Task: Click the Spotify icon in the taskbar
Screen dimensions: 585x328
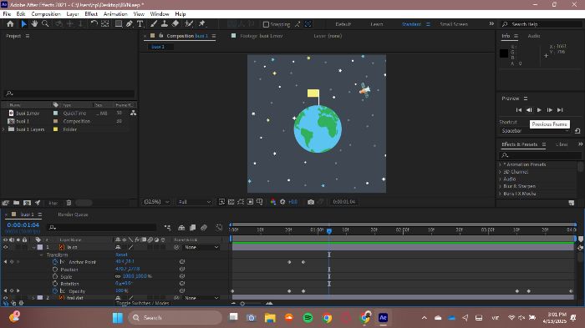Action: pyautogui.click(x=308, y=317)
